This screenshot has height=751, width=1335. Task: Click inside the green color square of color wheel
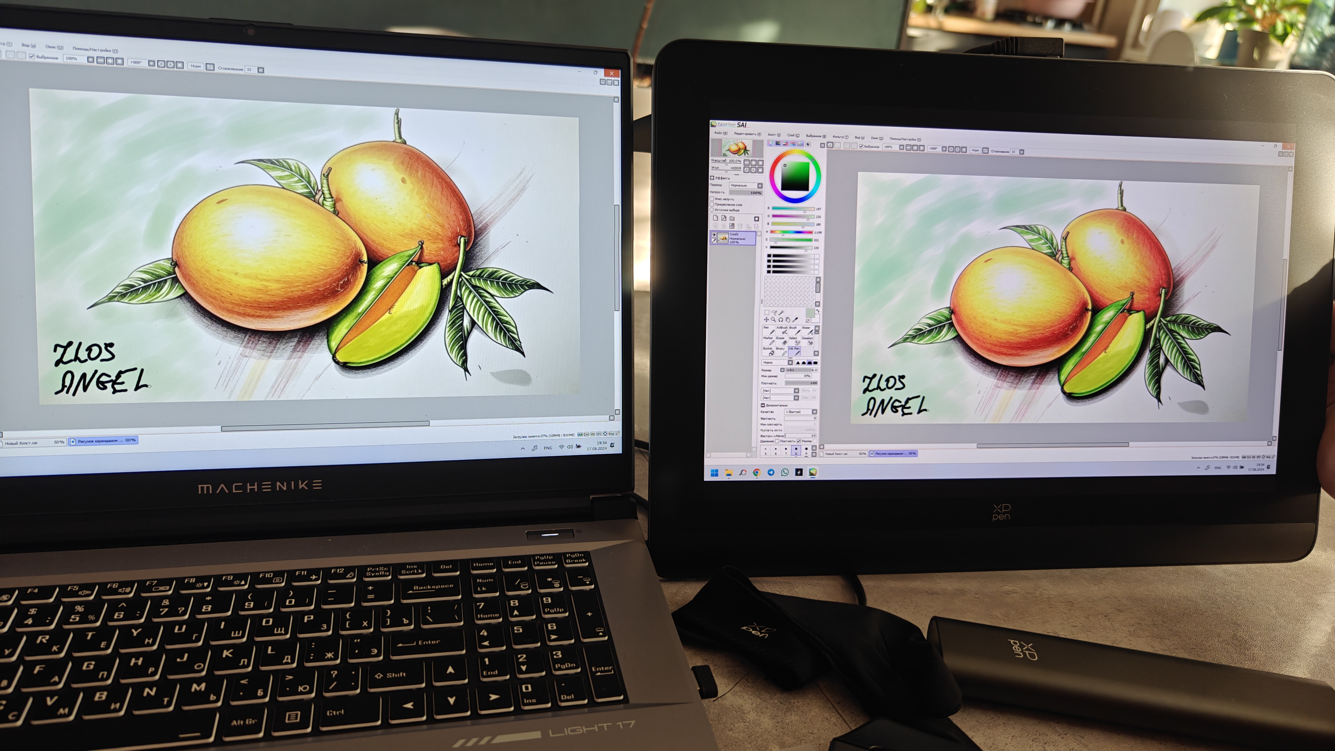click(796, 176)
